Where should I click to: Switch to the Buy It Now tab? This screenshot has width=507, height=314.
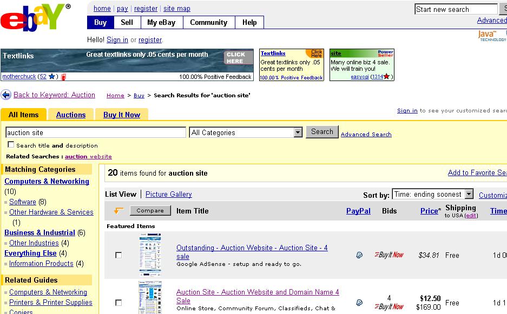click(x=122, y=115)
